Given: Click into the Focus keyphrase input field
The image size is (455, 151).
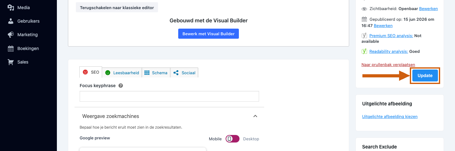Looking at the screenshot, I should 169,96.
